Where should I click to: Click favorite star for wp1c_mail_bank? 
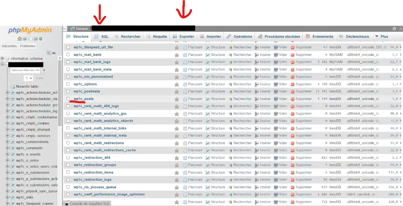tap(177, 55)
